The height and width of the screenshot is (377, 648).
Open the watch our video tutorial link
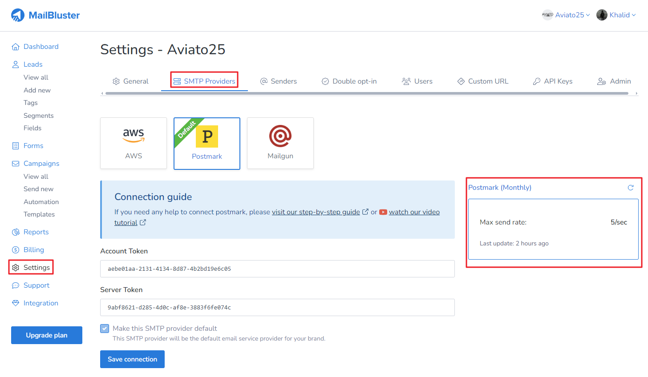tap(414, 212)
